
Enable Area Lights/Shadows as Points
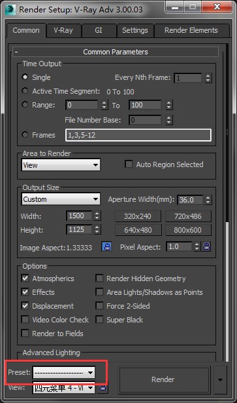pos(99,292)
